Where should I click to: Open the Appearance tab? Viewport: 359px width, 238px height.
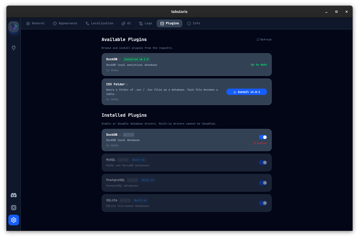tap(65, 23)
